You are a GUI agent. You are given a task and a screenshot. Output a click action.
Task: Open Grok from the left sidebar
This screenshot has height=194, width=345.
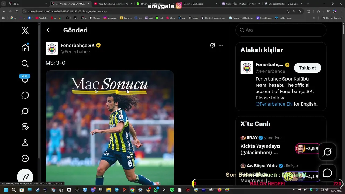point(25,111)
